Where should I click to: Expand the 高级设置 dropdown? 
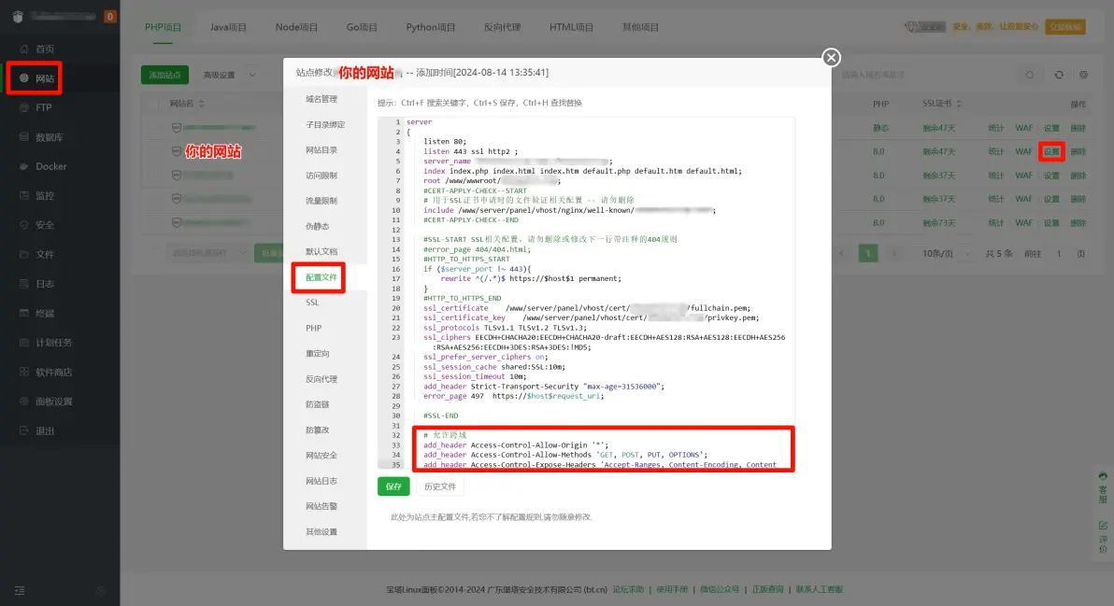pyautogui.click(x=229, y=75)
